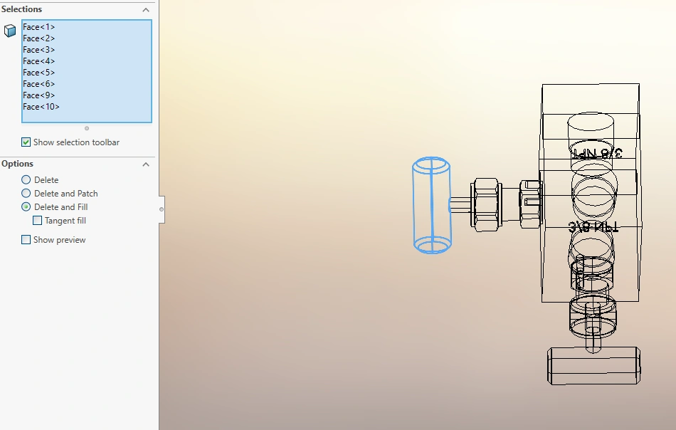This screenshot has height=430, width=676.
Task: Collapse the Selections section
Action: [146, 9]
